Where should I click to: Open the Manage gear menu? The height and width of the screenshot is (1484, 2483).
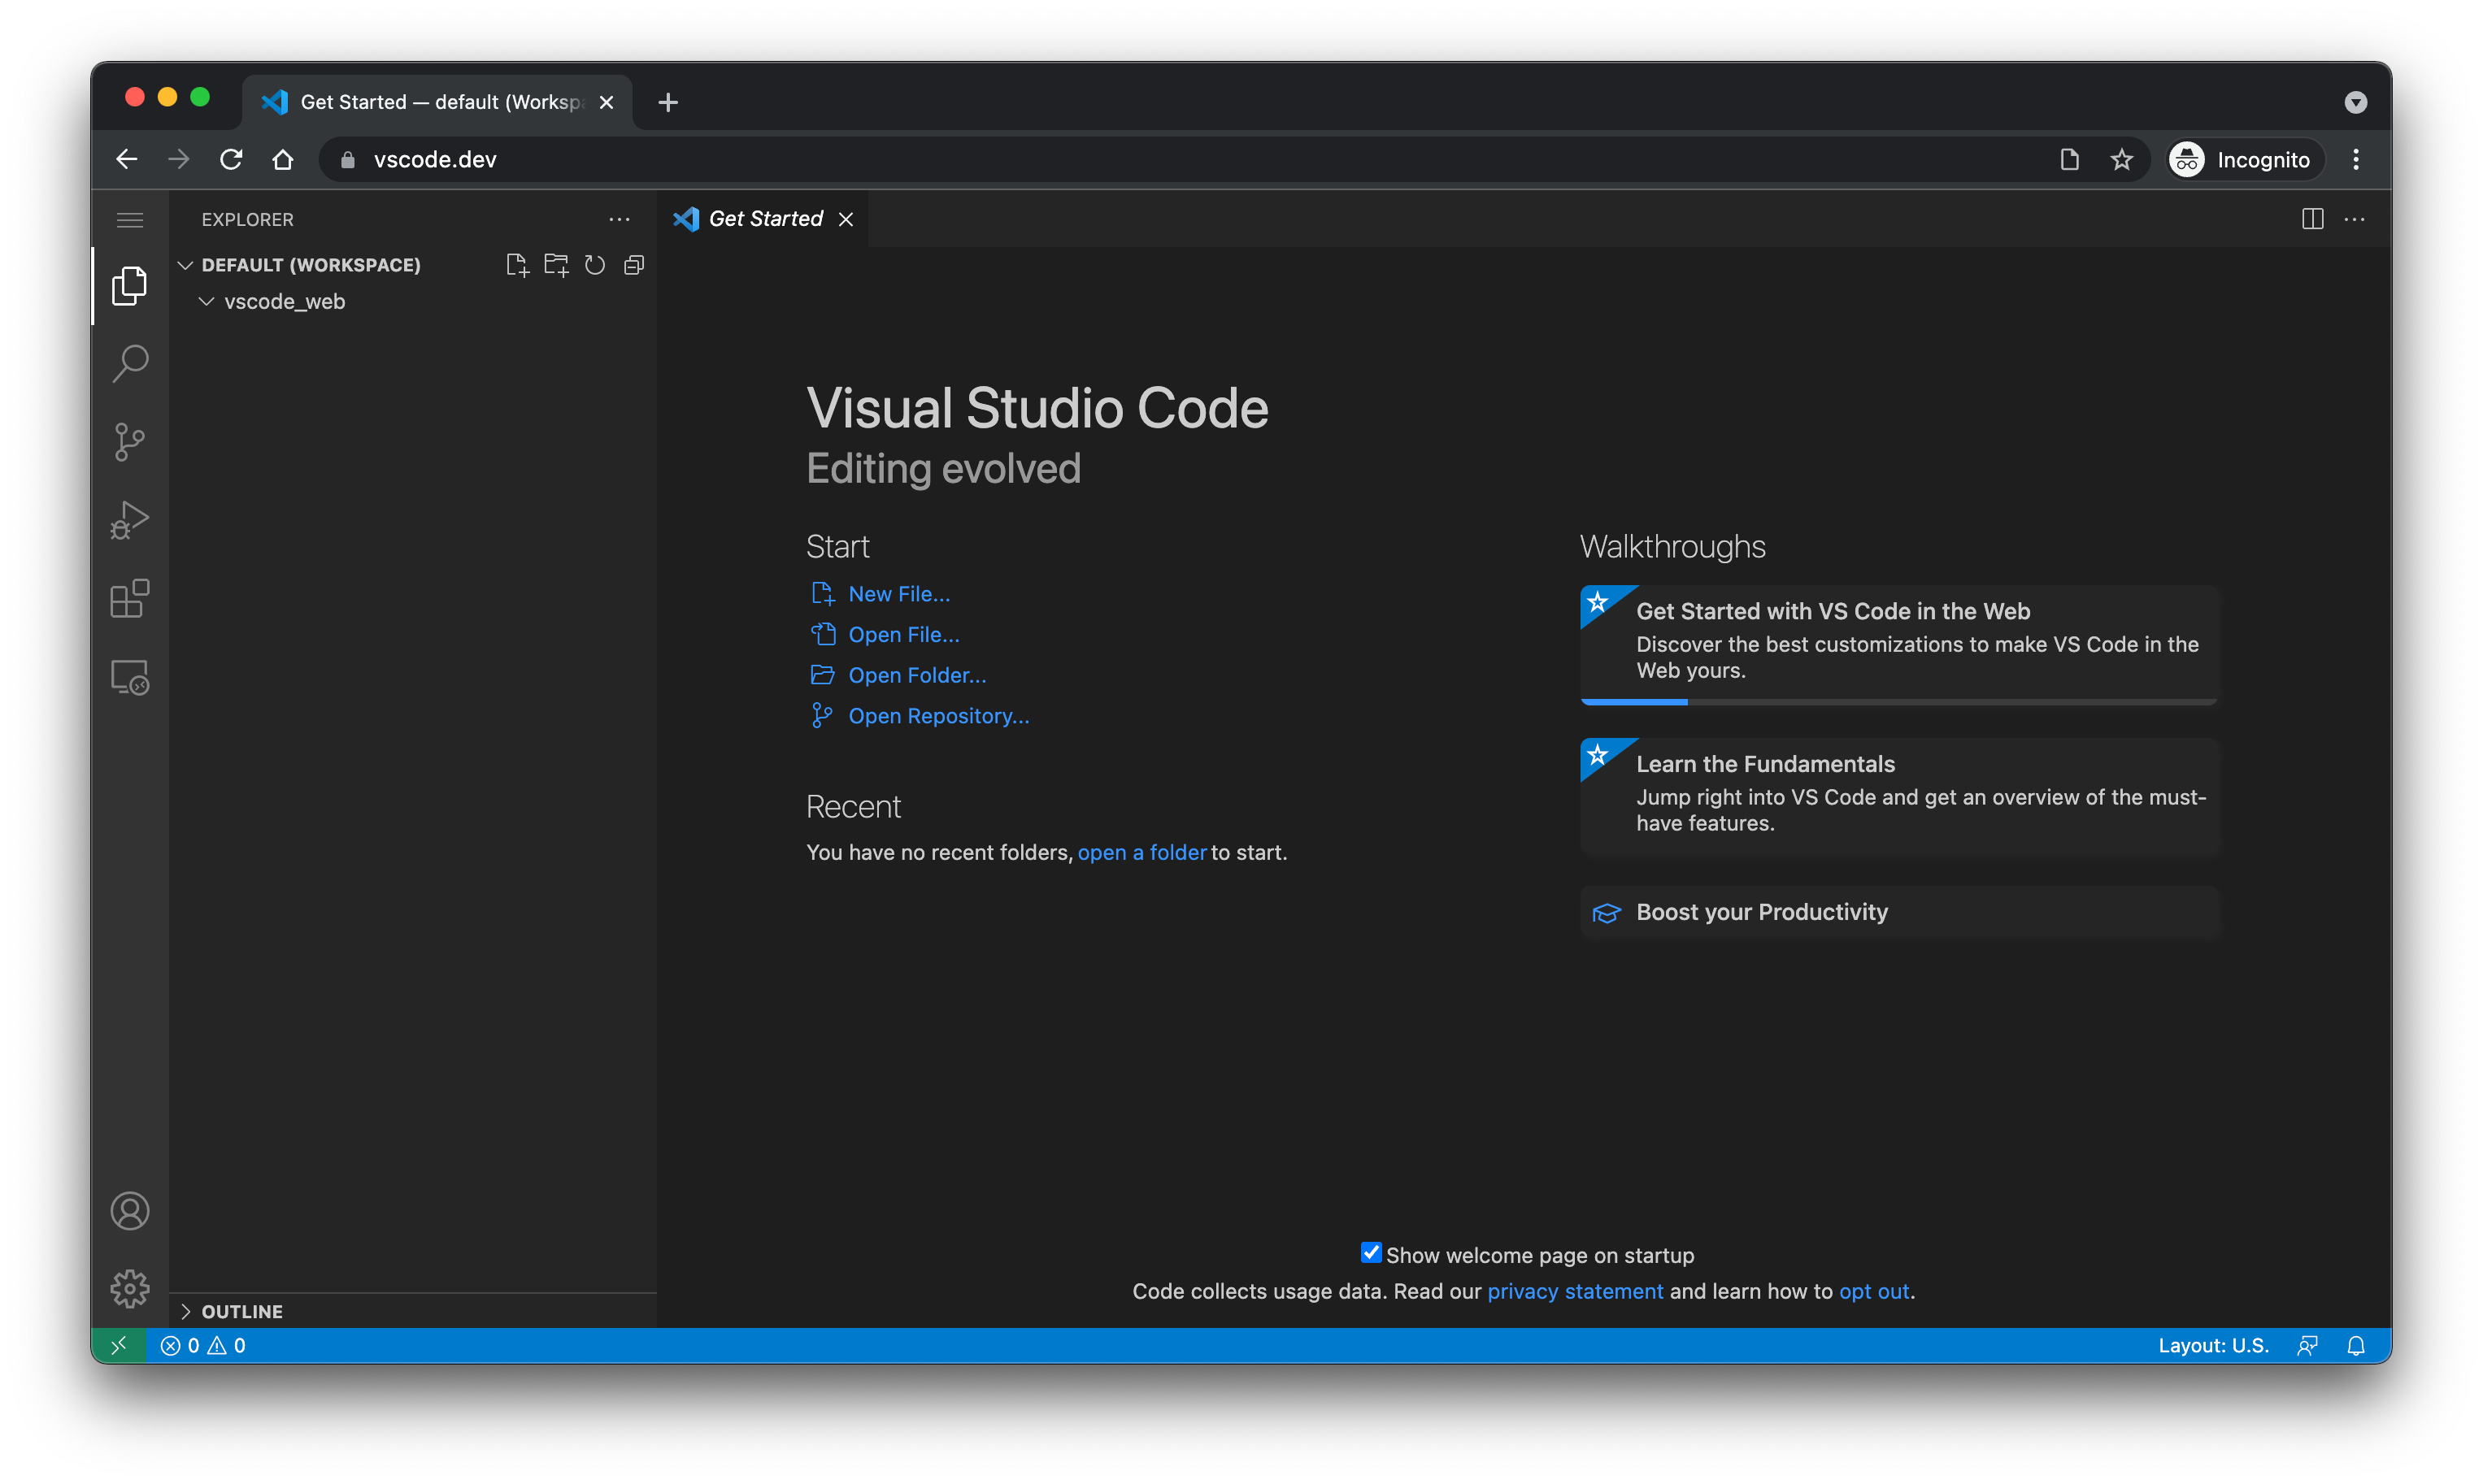[x=130, y=1289]
